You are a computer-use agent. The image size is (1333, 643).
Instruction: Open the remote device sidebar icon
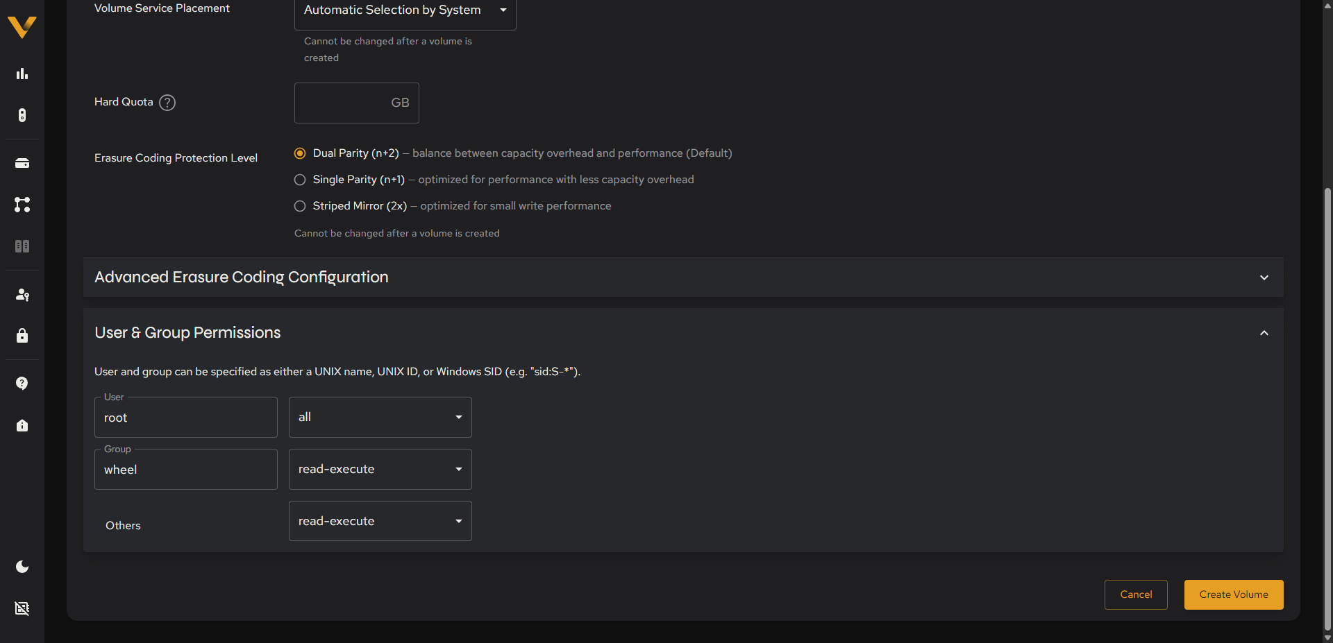[22, 115]
